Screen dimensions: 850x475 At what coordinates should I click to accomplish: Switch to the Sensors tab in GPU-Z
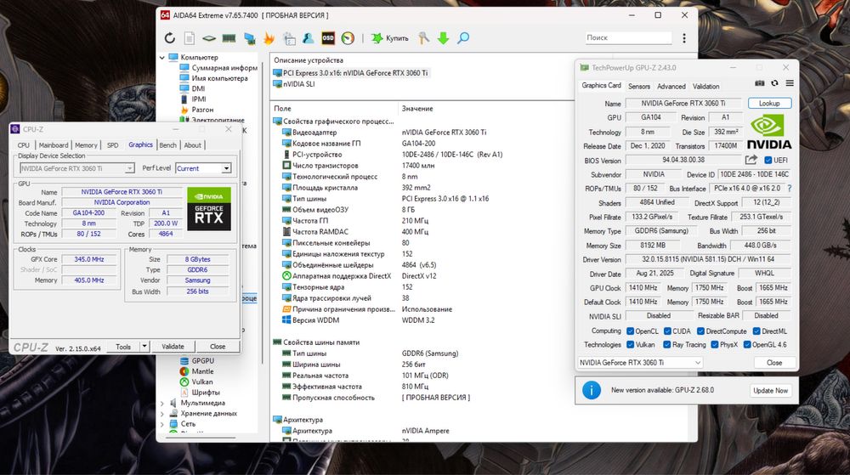pos(638,86)
